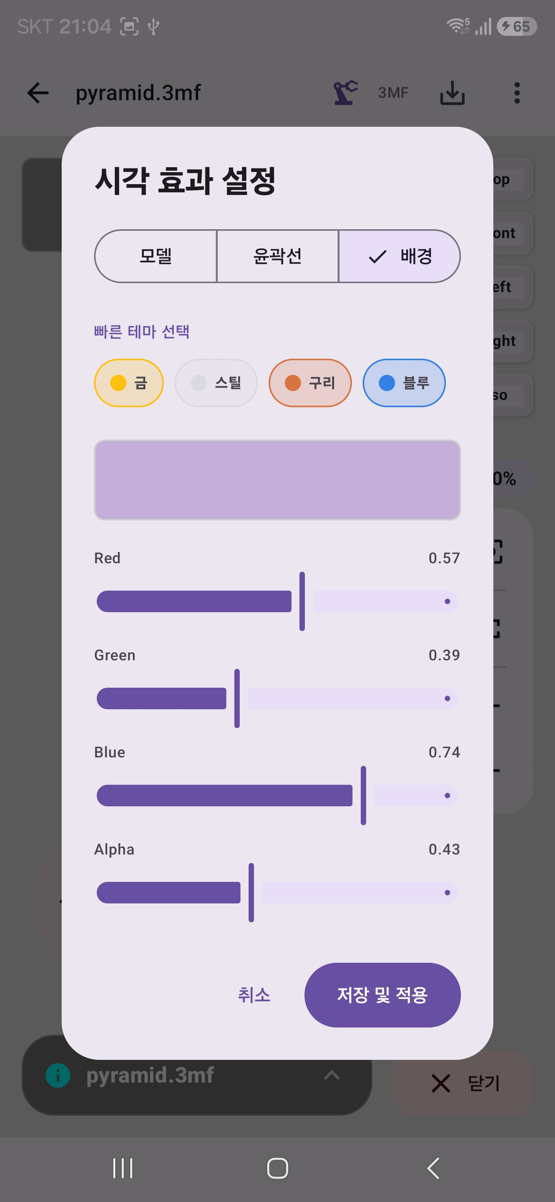Select the 모델 segment
Screen dimensions: 555x1202
point(156,256)
